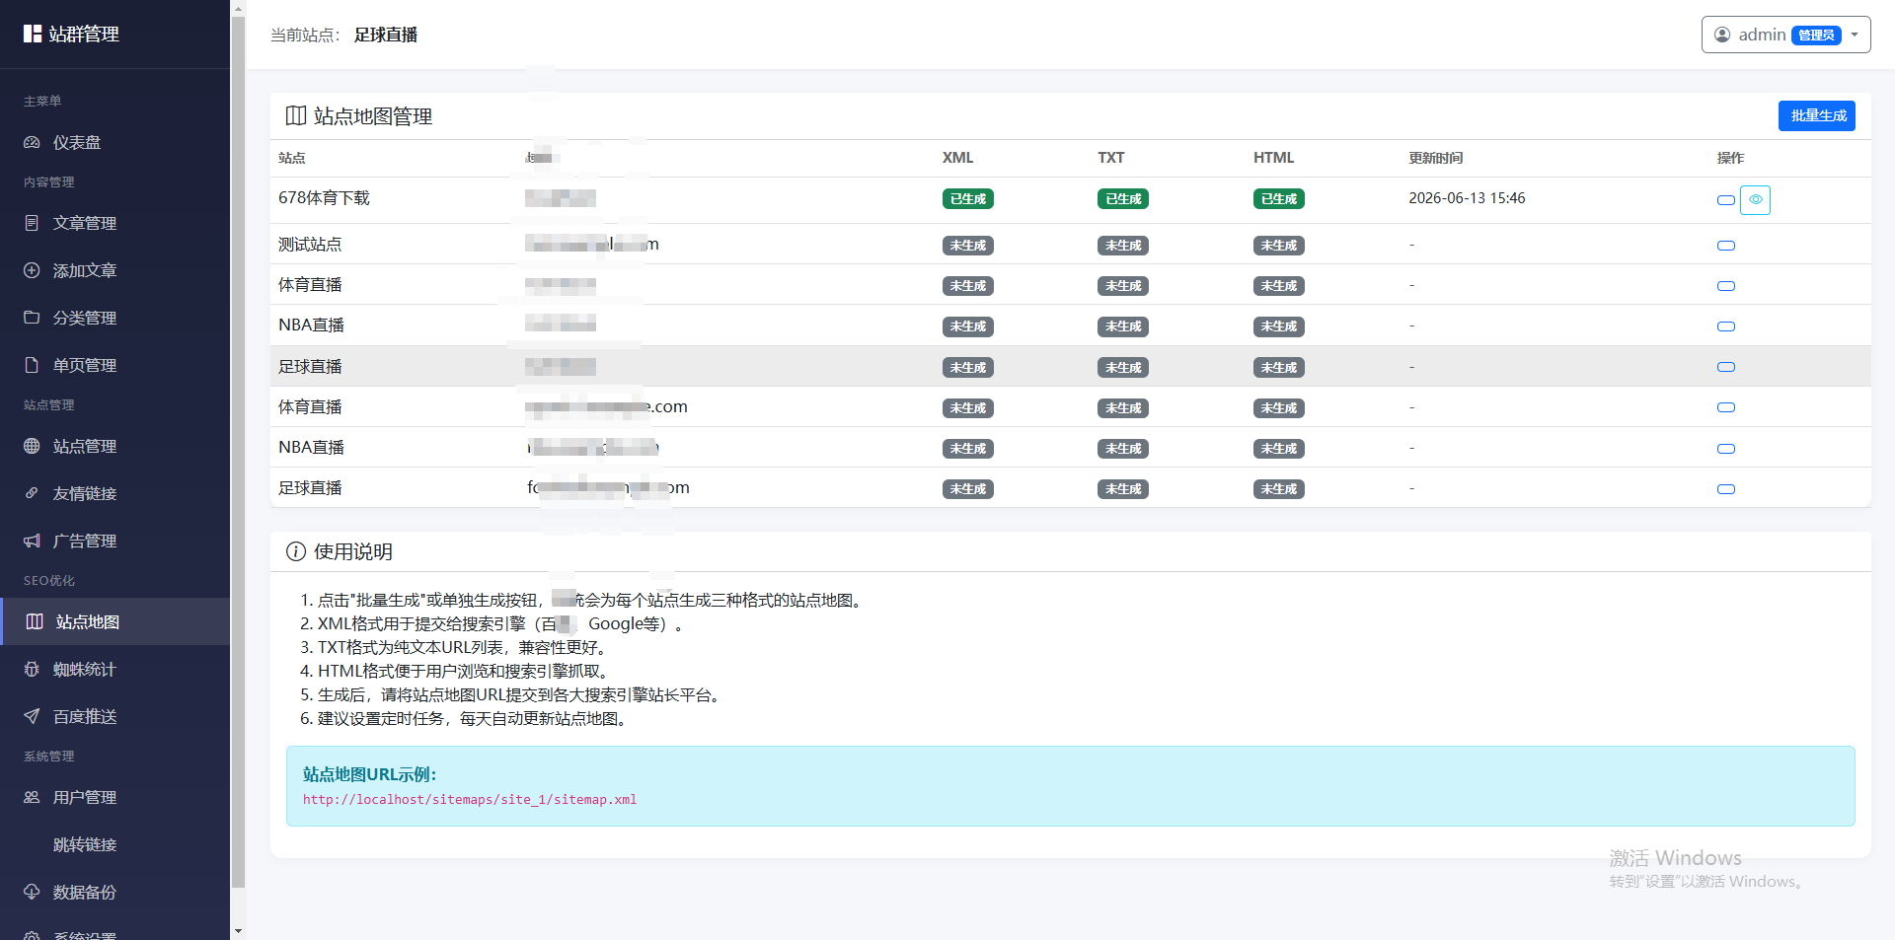Click 未生成 XML badge for 测试站点
The width and height of the screenshot is (1895, 940).
[968, 246]
